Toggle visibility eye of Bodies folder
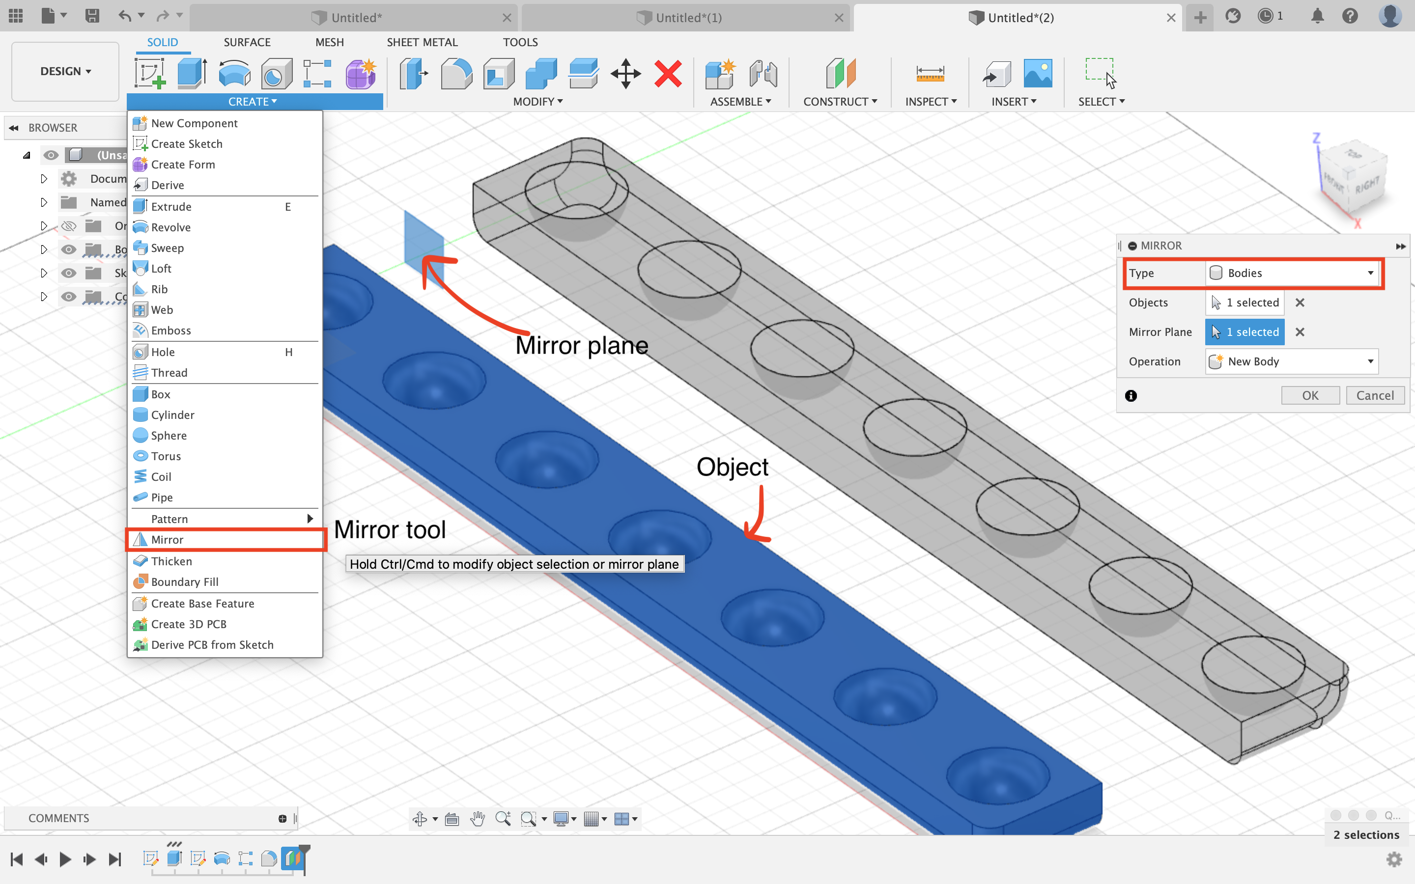This screenshot has height=884, width=1415. click(68, 249)
